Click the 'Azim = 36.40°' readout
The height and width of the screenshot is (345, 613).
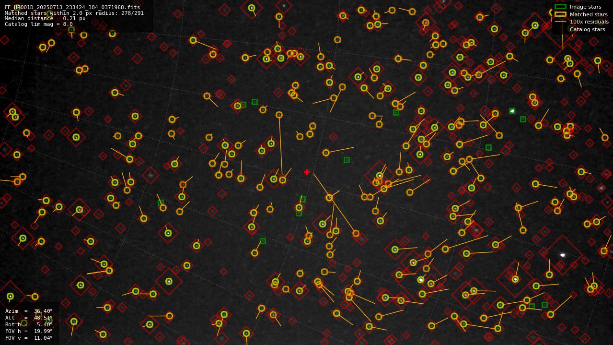pos(29,311)
